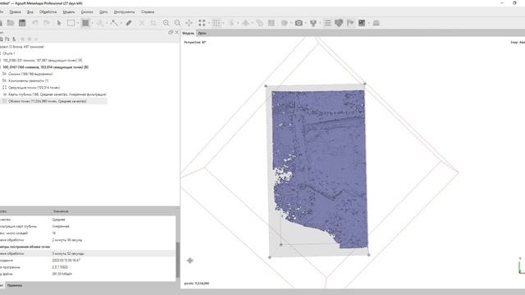Open dropdown arrow beside Draw Polyline tool
Screen dimensions: 525x295
(x=121, y=23)
